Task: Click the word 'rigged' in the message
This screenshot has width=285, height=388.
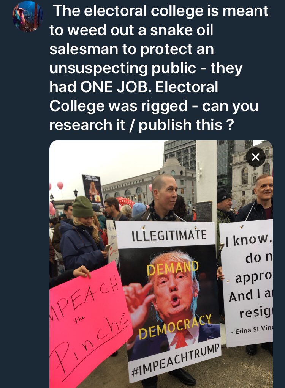Action: [164, 106]
